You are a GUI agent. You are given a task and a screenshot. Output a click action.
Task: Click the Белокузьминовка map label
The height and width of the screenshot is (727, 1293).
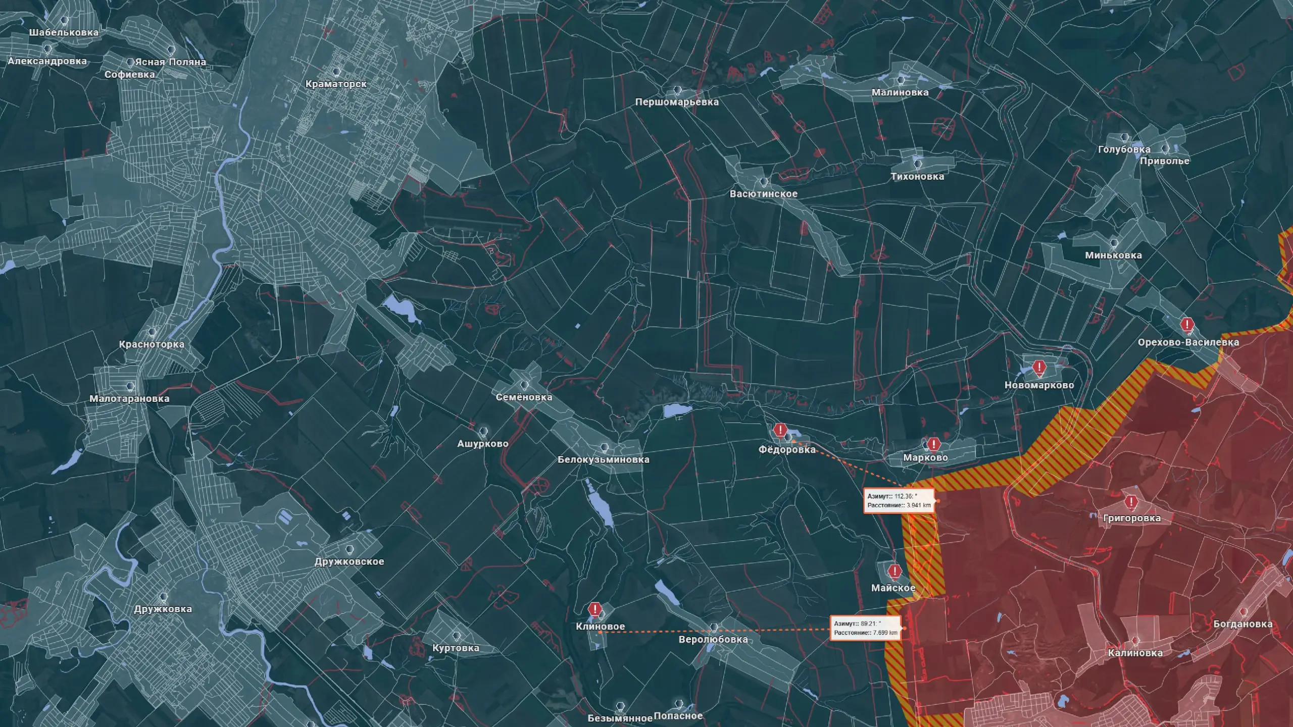(x=603, y=460)
